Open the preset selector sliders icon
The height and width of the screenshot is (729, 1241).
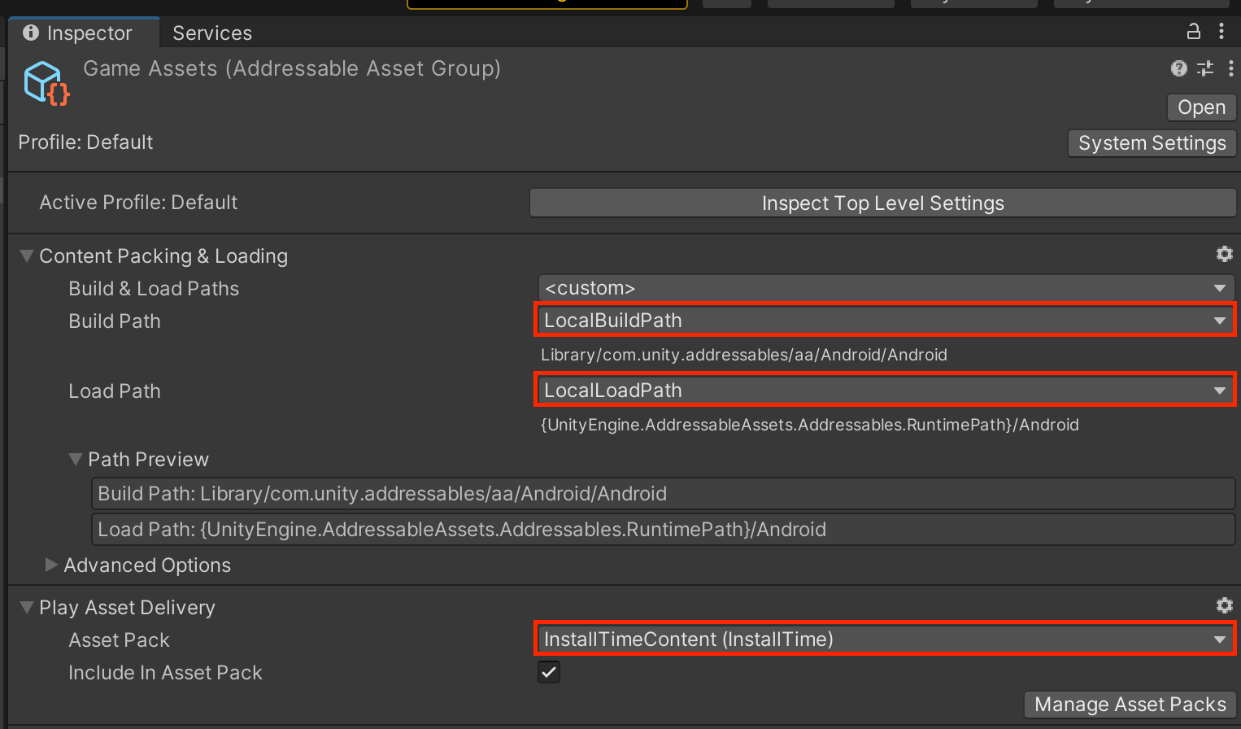pos(1205,68)
